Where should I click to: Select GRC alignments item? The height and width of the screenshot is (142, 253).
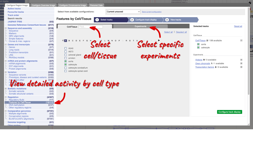coord(16,36)
